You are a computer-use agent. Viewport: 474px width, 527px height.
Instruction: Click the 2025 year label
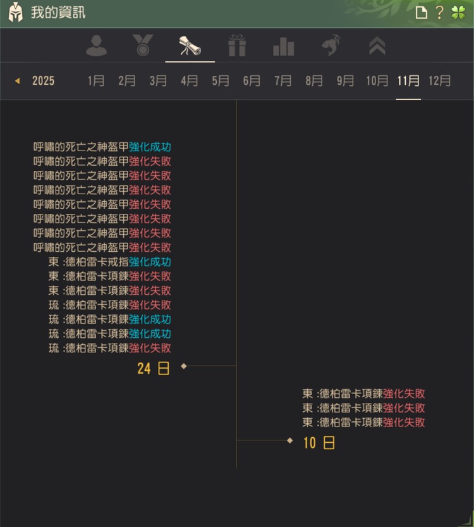point(44,81)
